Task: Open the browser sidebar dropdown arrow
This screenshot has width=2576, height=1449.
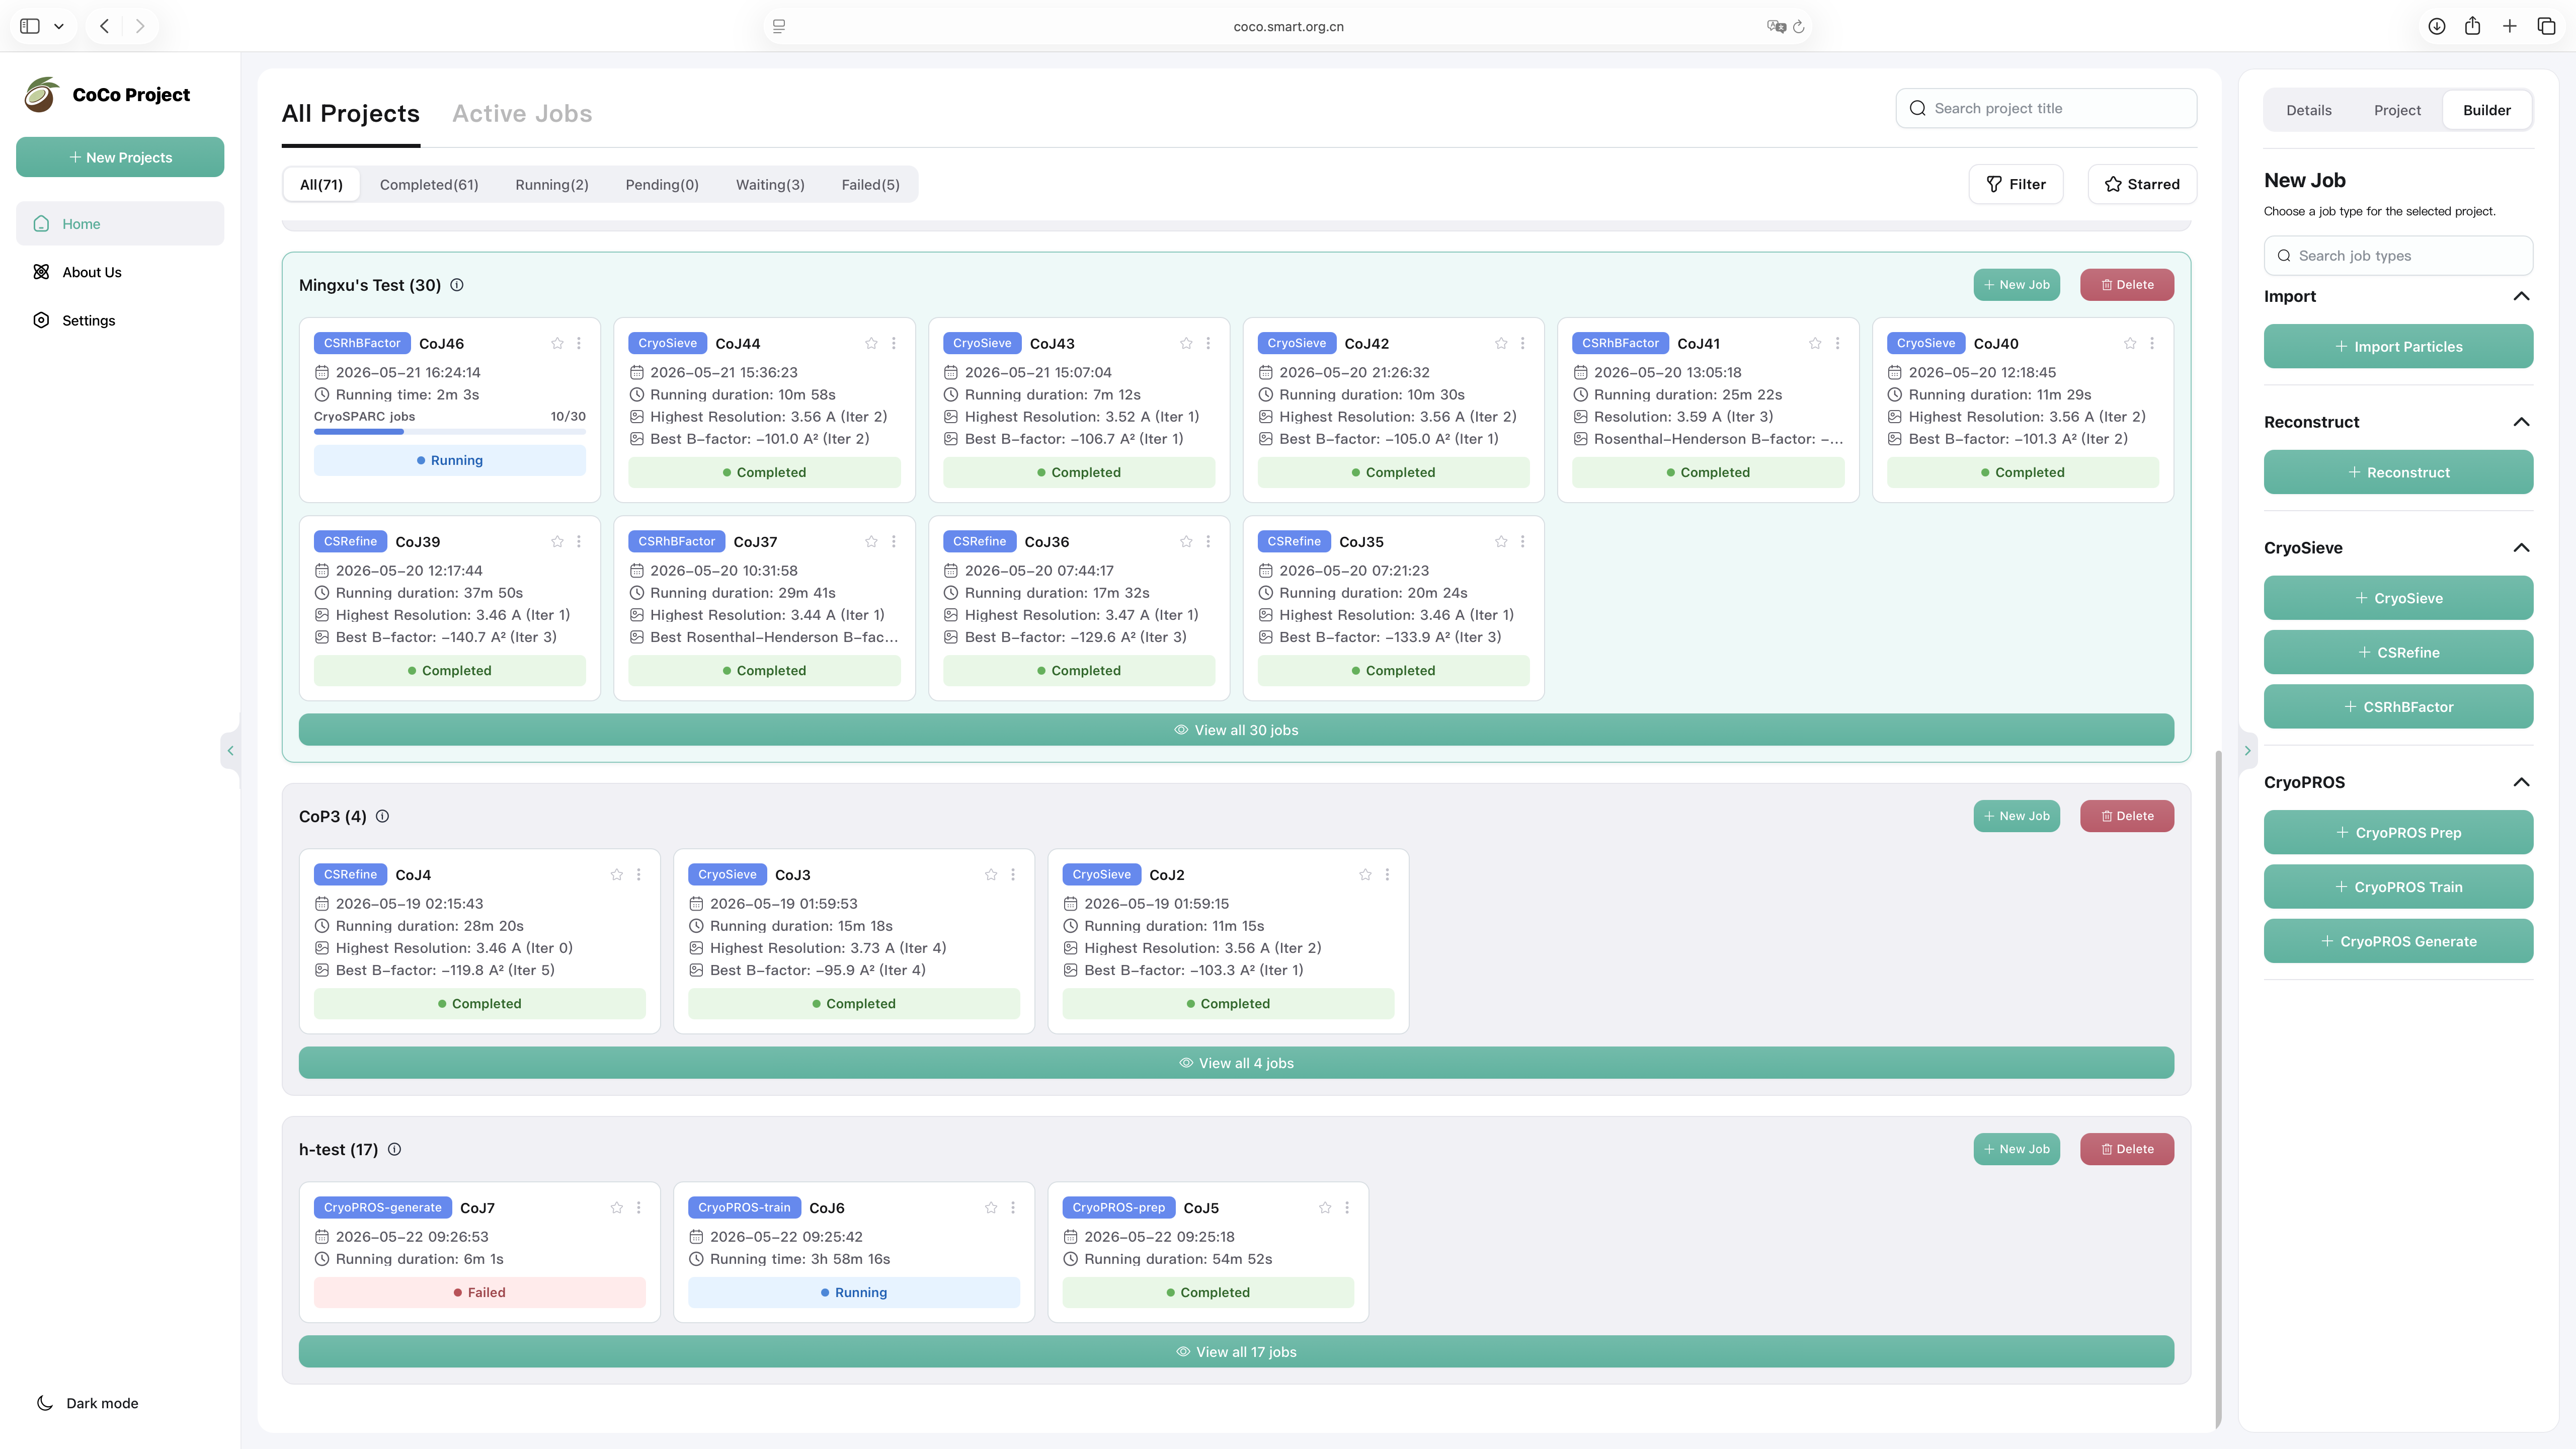Action: click(x=59, y=27)
